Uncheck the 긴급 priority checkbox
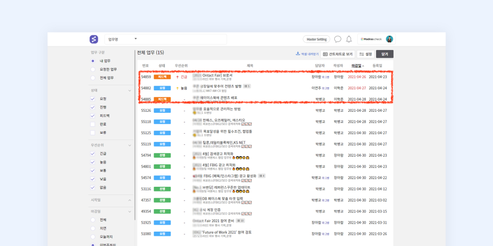The width and height of the screenshot is (493, 246). pyautogui.click(x=93, y=154)
